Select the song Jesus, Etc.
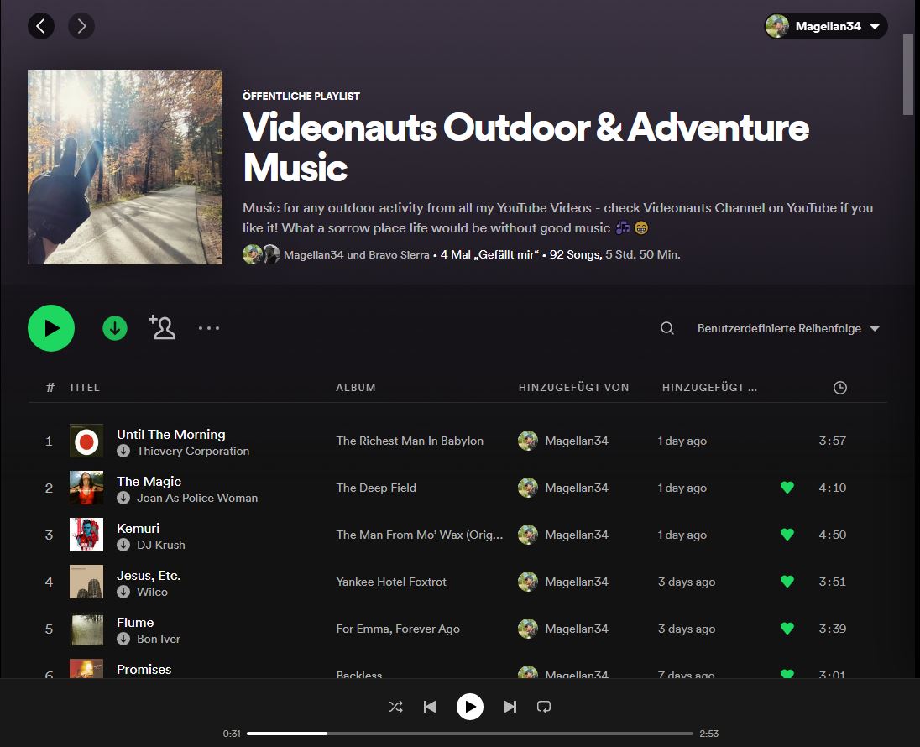This screenshot has height=747, width=920. click(x=149, y=575)
